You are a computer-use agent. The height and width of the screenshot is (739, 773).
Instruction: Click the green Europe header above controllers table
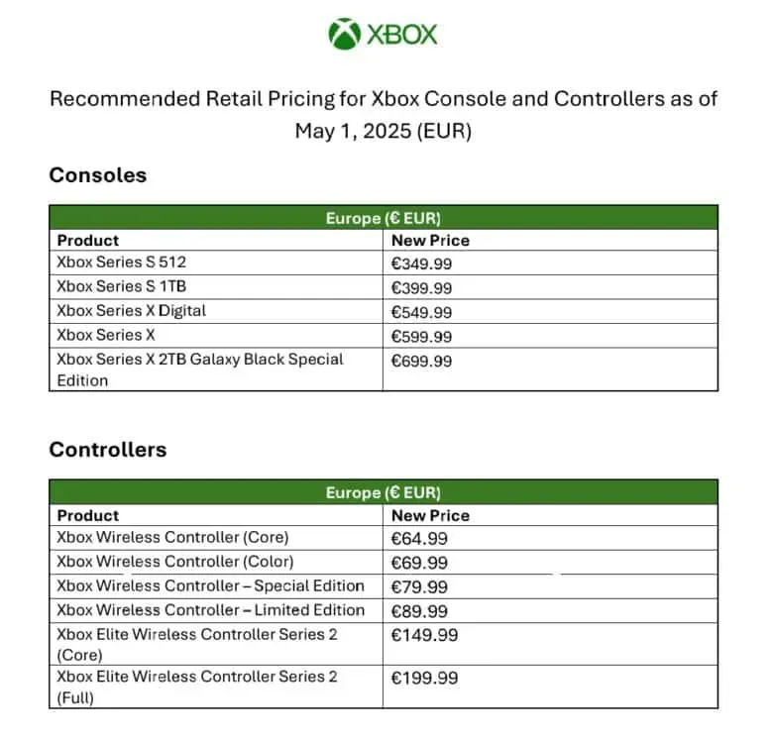pos(384,492)
